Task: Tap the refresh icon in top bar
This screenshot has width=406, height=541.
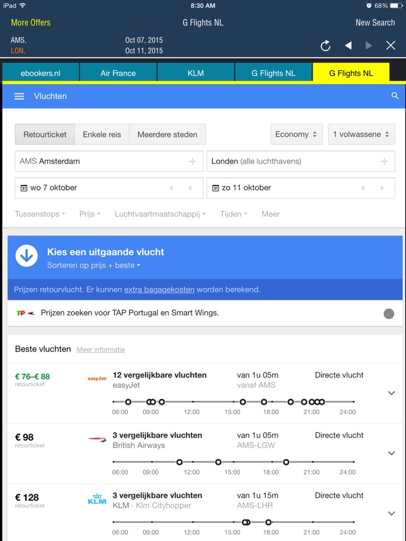Action: click(325, 45)
